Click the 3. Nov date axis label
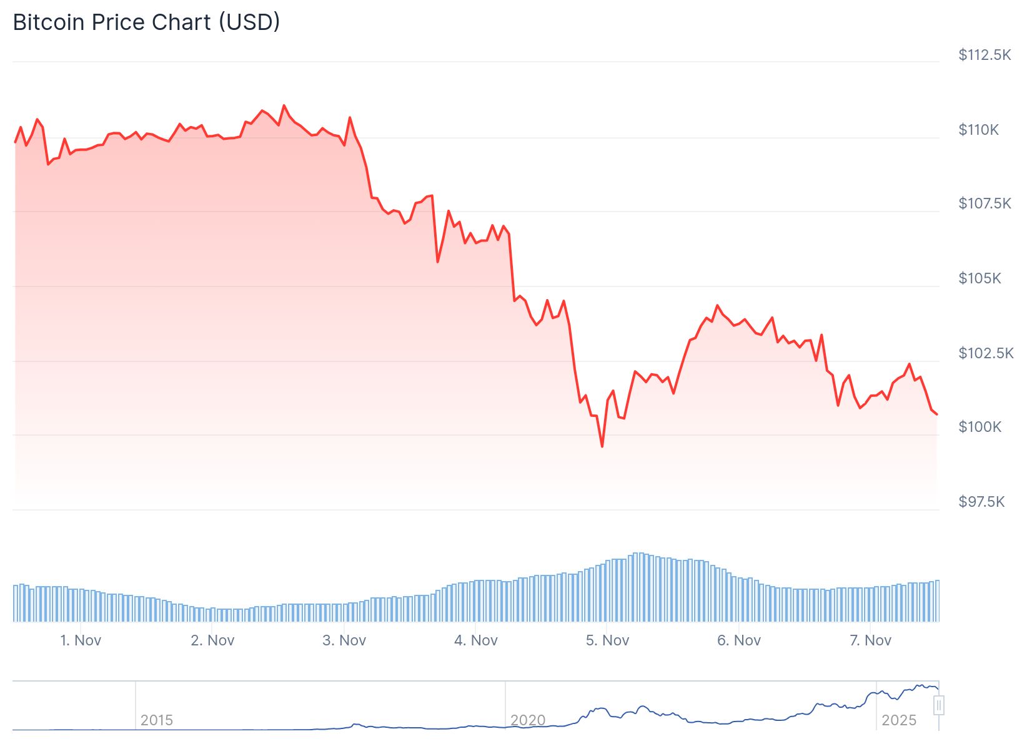The image size is (1027, 749). (344, 640)
